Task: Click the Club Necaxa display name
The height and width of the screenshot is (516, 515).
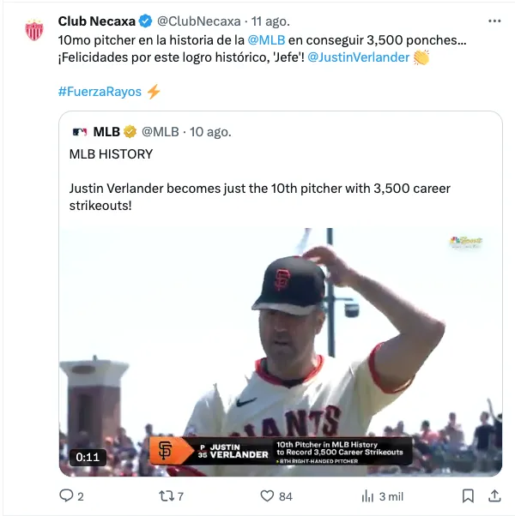Action: (x=97, y=21)
